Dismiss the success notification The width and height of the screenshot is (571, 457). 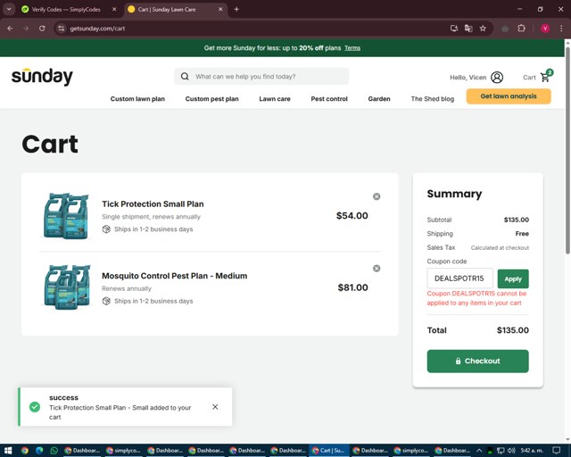point(215,407)
